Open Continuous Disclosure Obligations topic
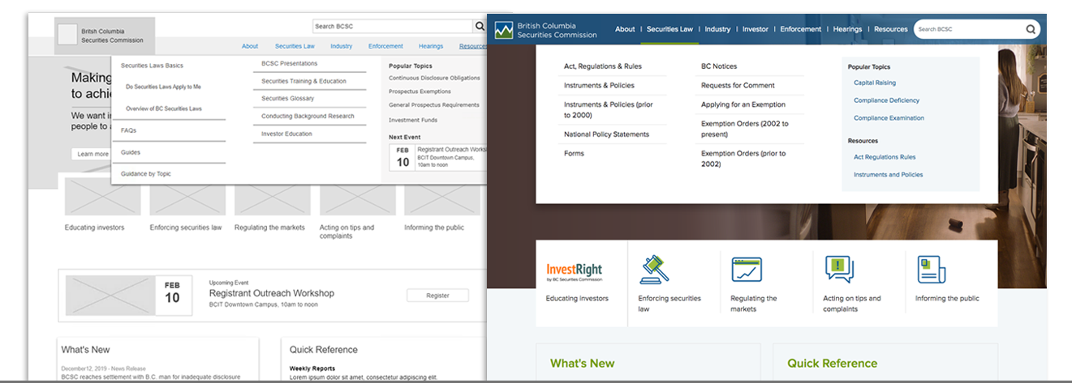 (x=434, y=79)
